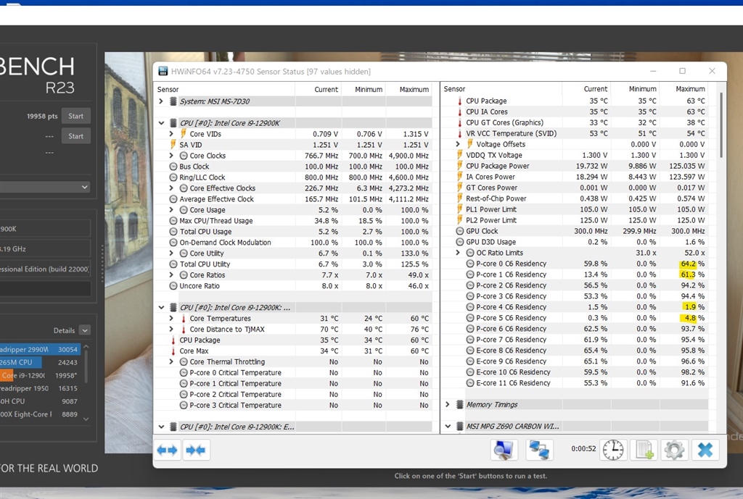Viewport: 743px width, 499px height.
Task: Click the P-core 0 C6 Residency circle icon
Action: point(470,264)
